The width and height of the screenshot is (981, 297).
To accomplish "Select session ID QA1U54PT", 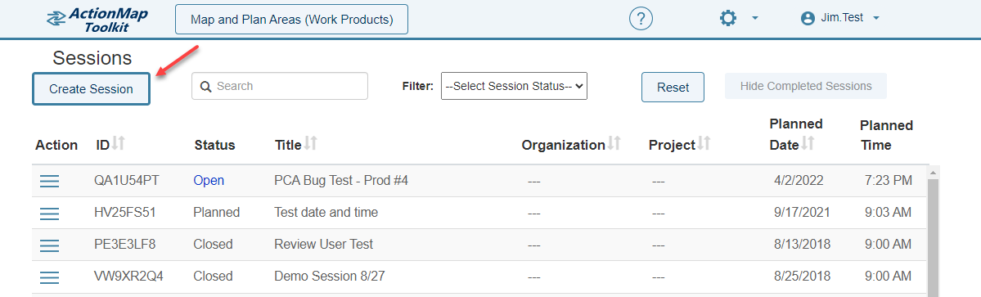I will [x=126, y=181].
